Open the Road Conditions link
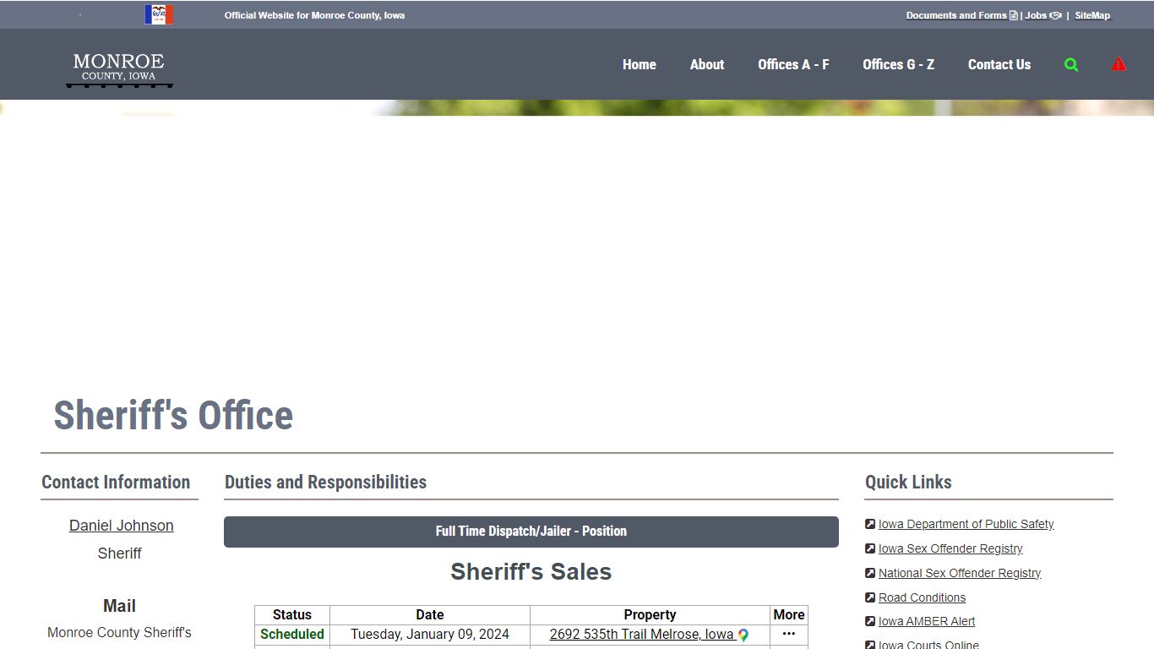The height and width of the screenshot is (649, 1154). pos(922,597)
